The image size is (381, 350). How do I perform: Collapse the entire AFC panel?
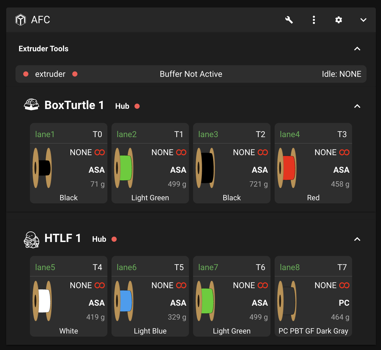363,20
